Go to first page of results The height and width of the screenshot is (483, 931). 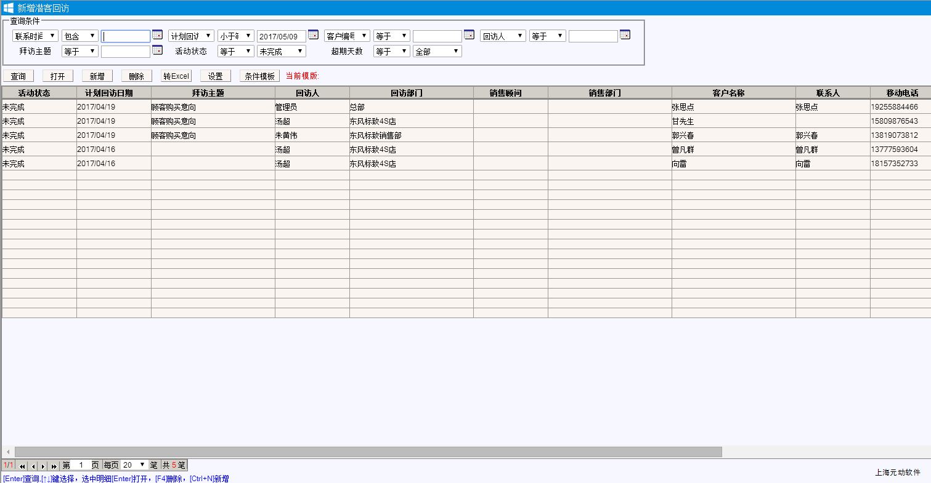(23, 466)
